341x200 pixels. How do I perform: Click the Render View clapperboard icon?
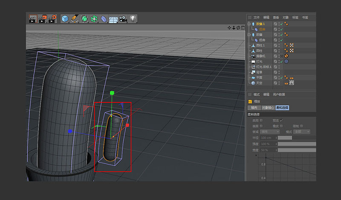[x=32, y=19]
